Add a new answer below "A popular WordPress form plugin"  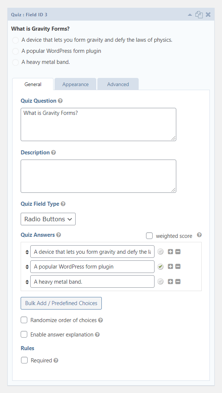(x=170, y=266)
